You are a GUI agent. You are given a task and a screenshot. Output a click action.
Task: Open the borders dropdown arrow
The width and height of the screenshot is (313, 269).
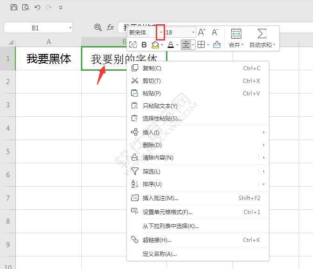pos(208,45)
